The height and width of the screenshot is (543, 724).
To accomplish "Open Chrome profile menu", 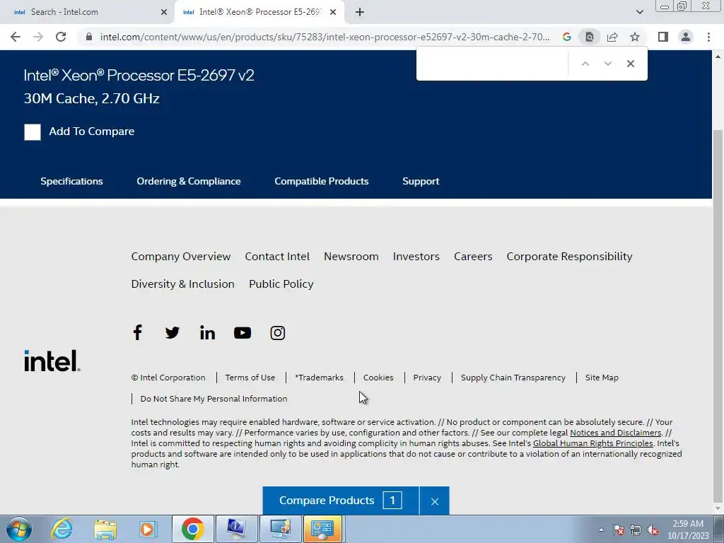I will pos(686,37).
